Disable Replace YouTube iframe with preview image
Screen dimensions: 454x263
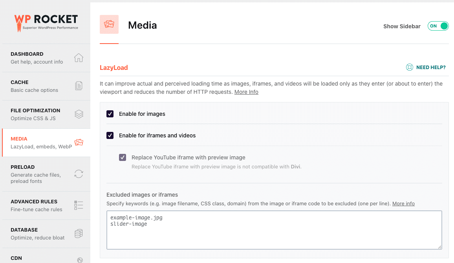click(123, 157)
